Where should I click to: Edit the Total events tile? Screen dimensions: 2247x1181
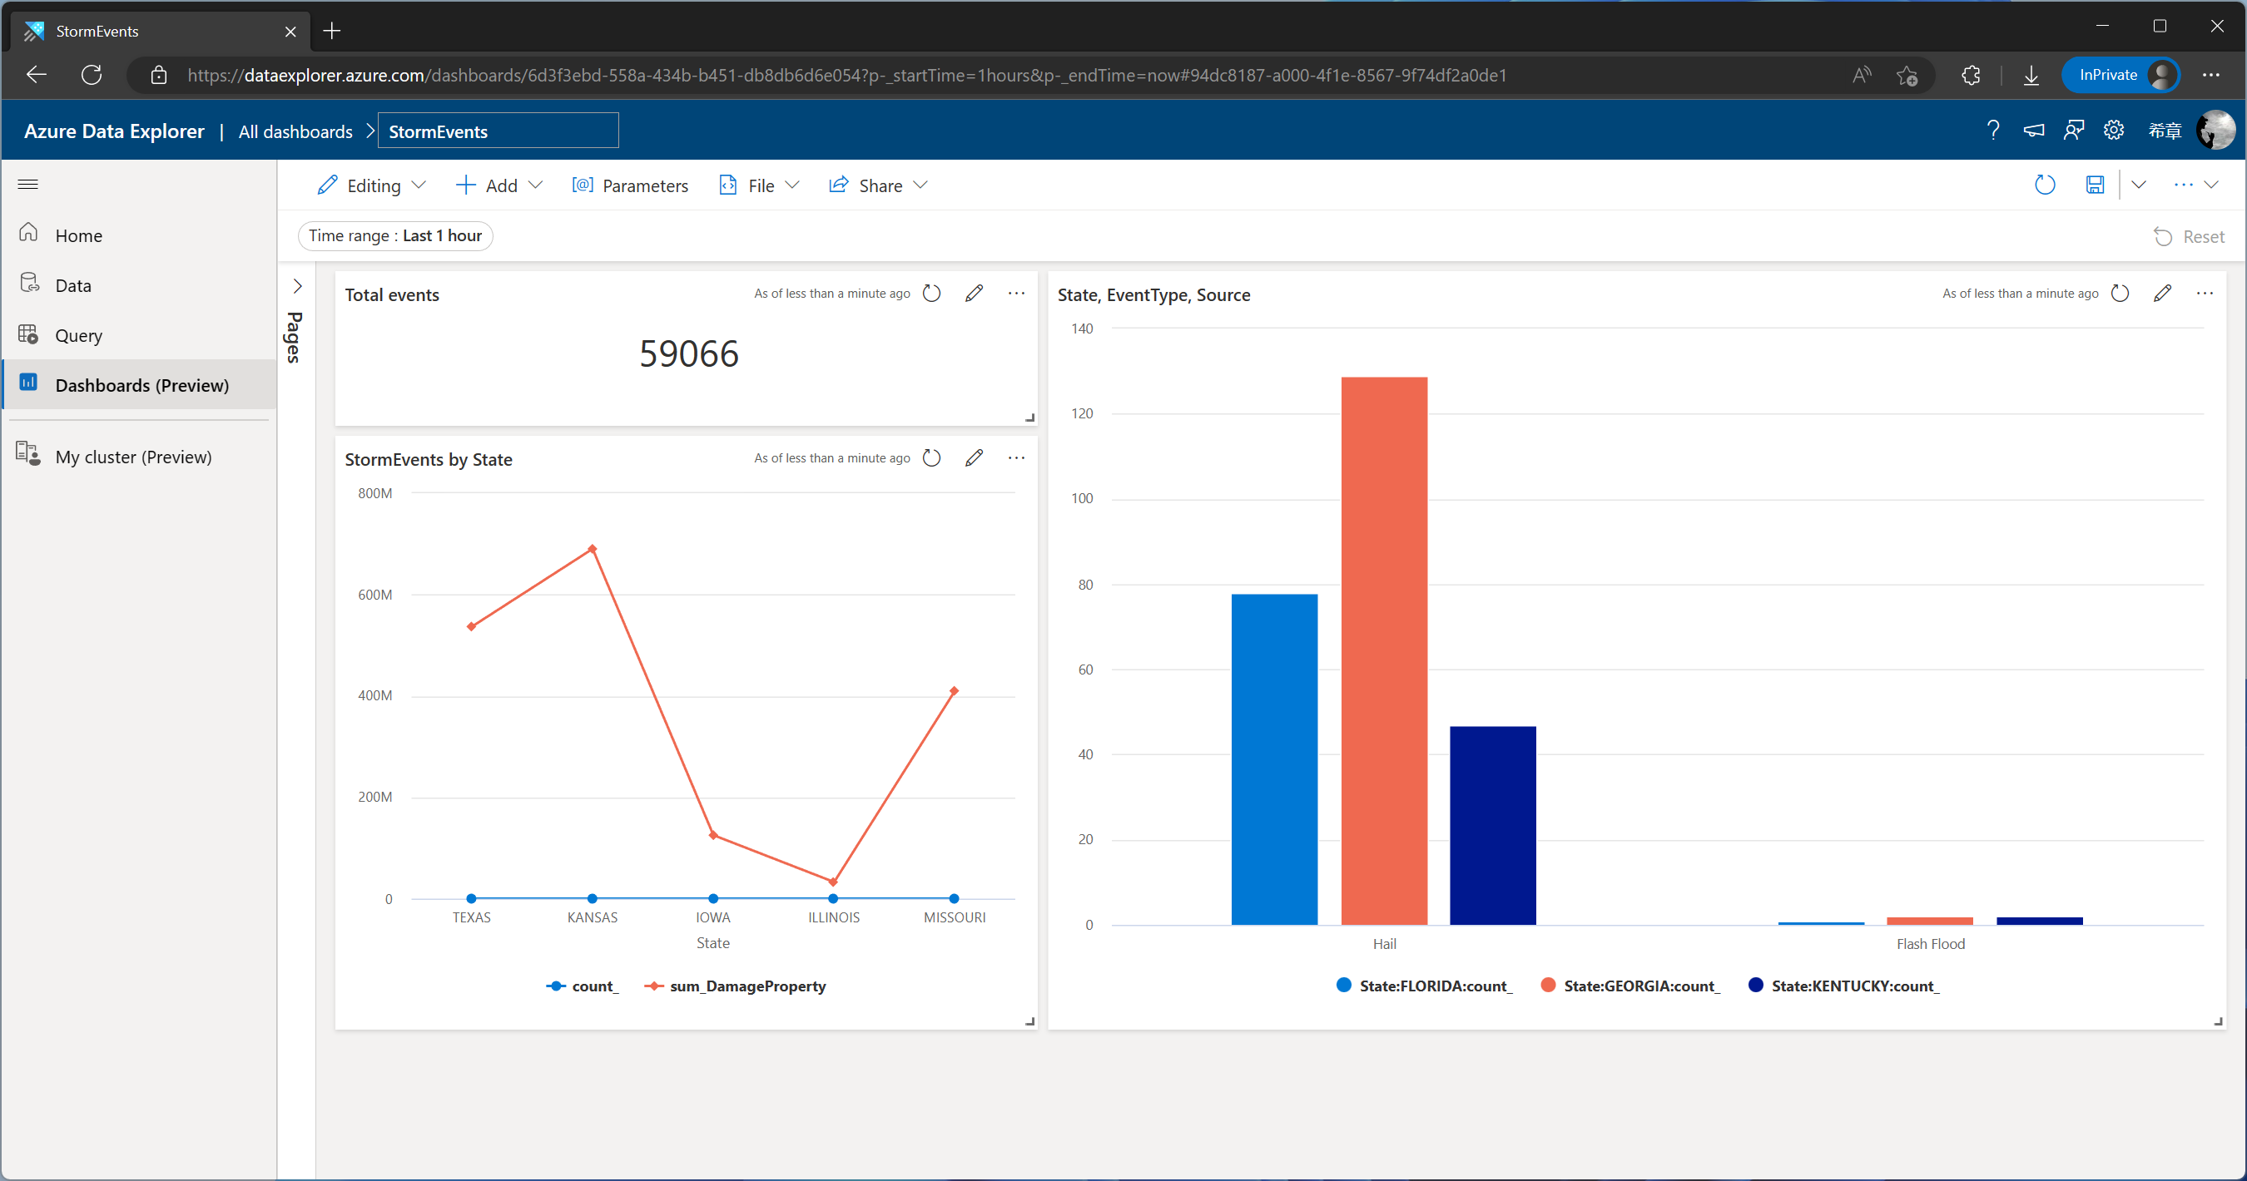[x=975, y=294]
